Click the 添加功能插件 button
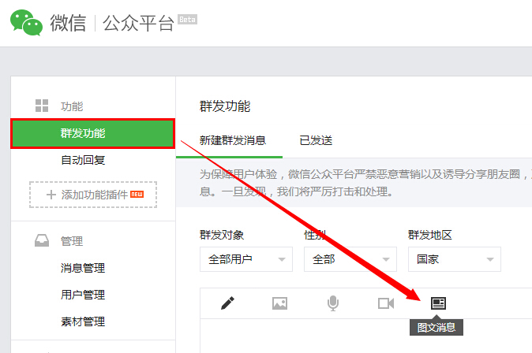 coord(93,195)
